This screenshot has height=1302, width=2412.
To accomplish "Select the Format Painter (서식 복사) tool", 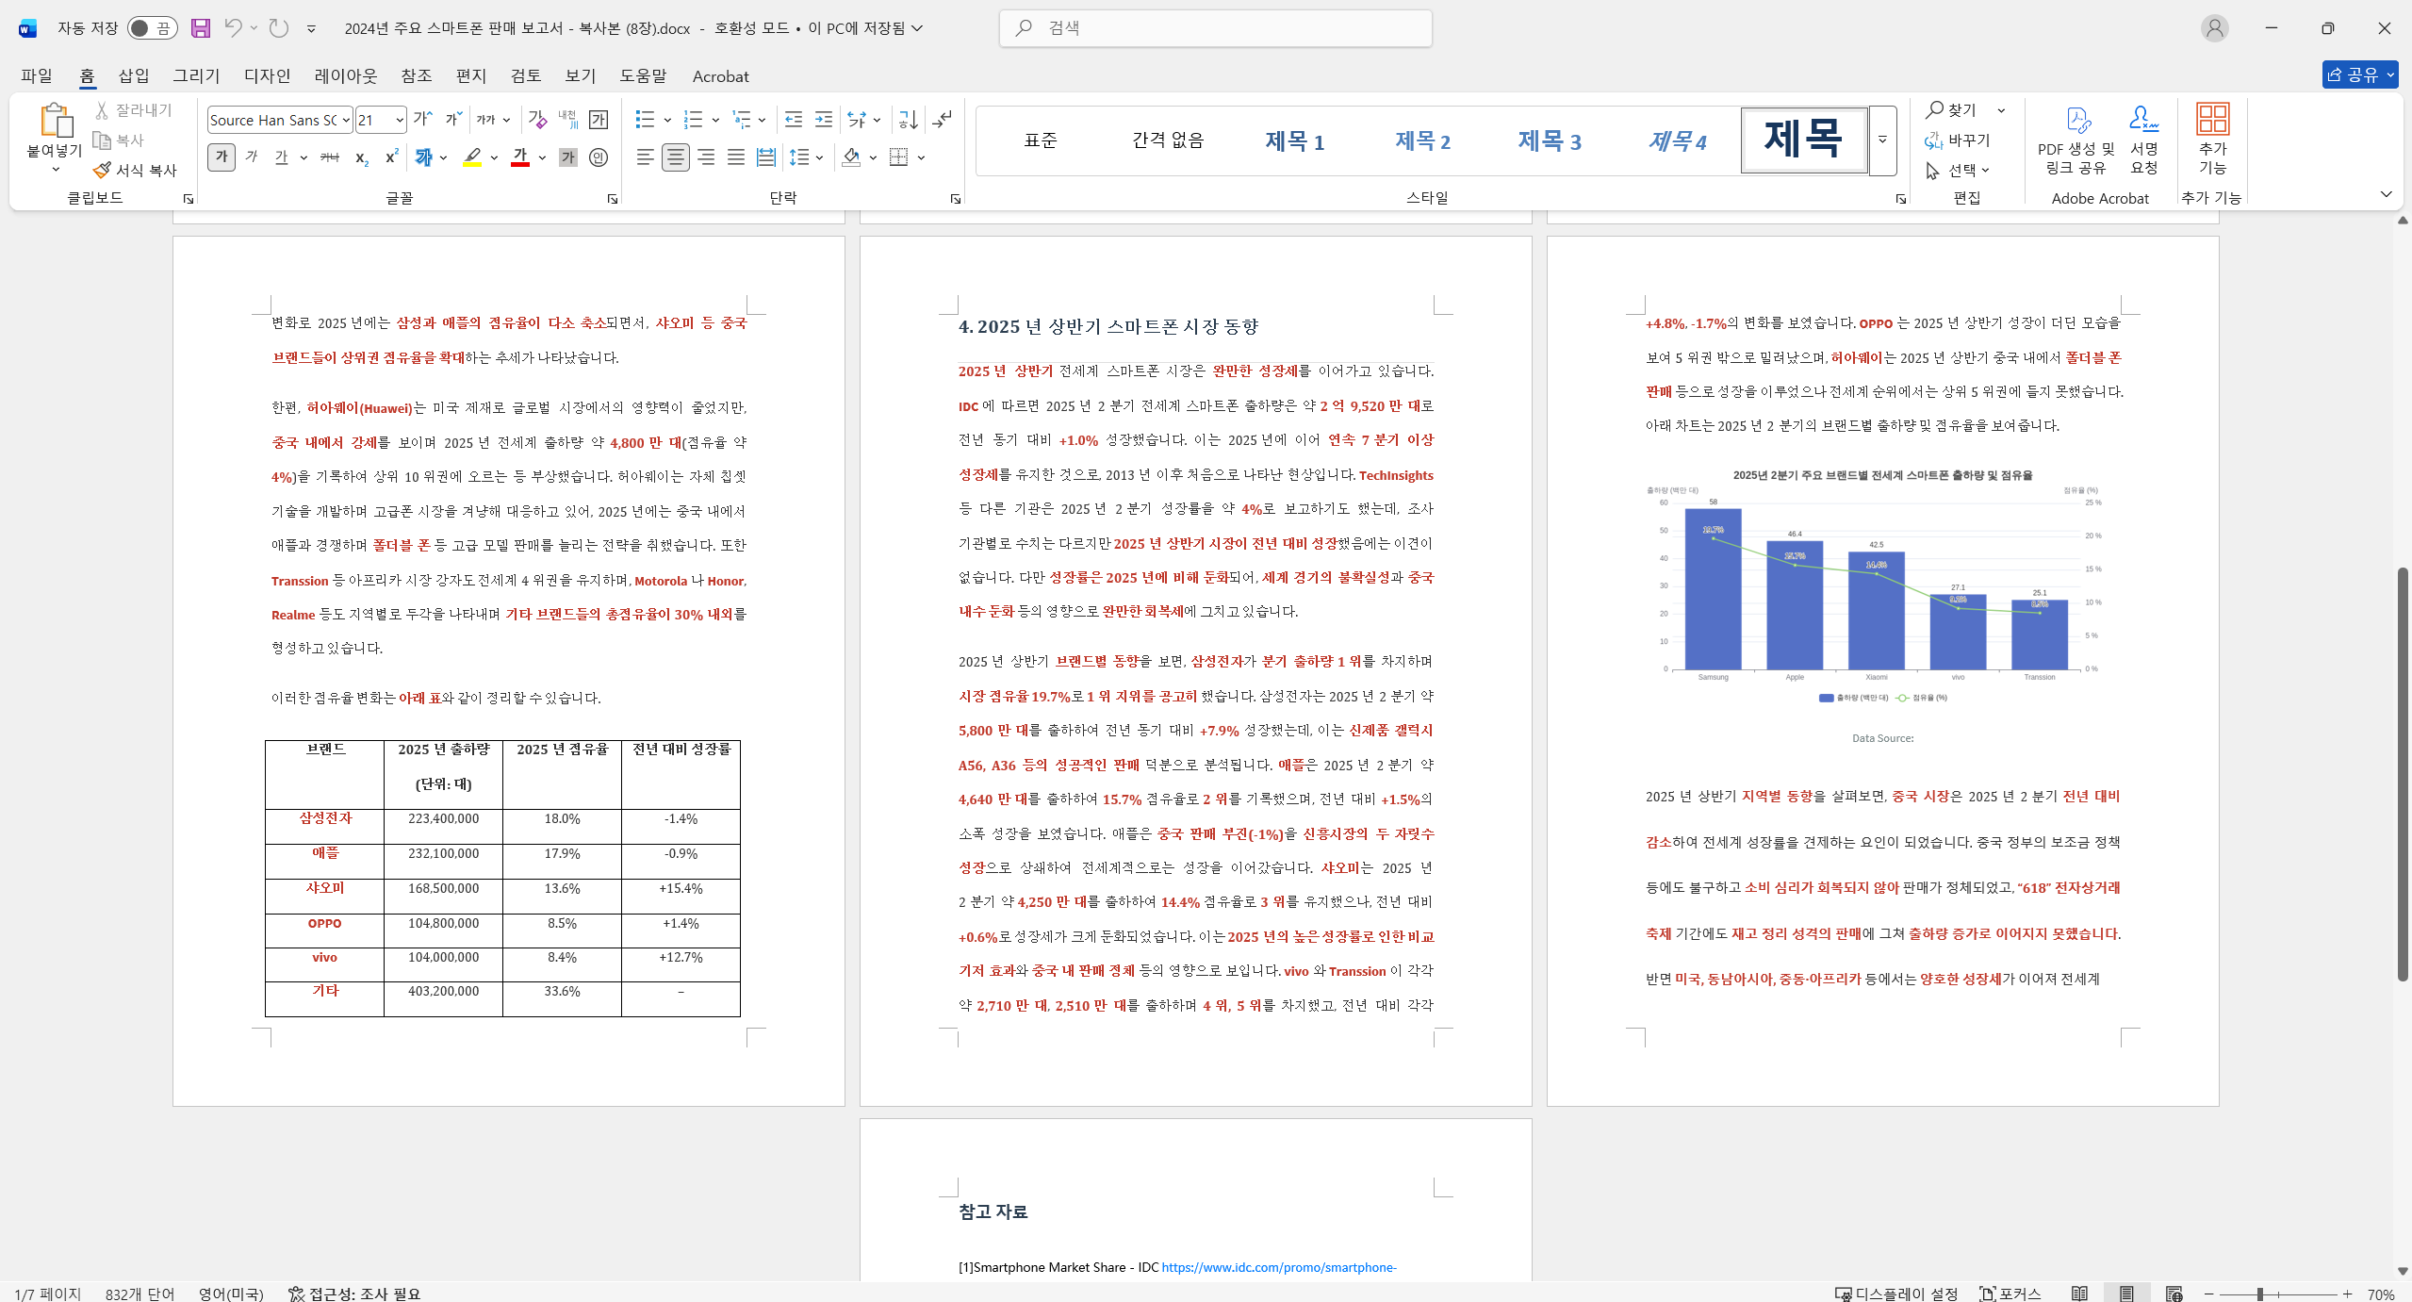I will click(136, 170).
